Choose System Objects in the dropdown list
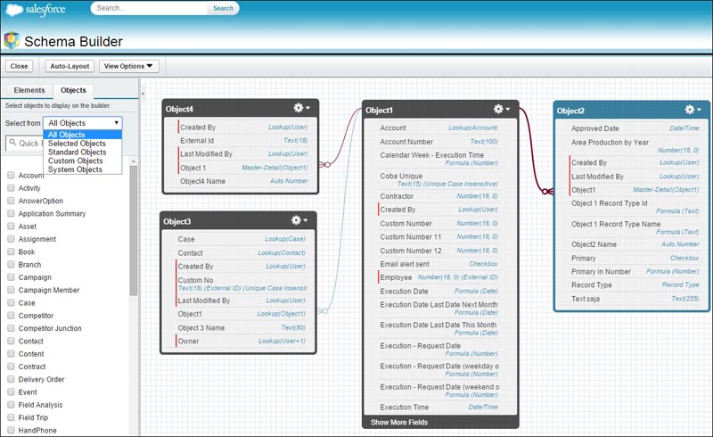 [x=83, y=169]
